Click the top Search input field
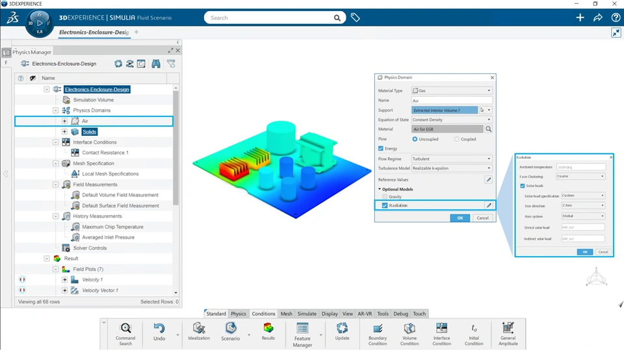This screenshot has width=624, height=351. click(x=274, y=18)
